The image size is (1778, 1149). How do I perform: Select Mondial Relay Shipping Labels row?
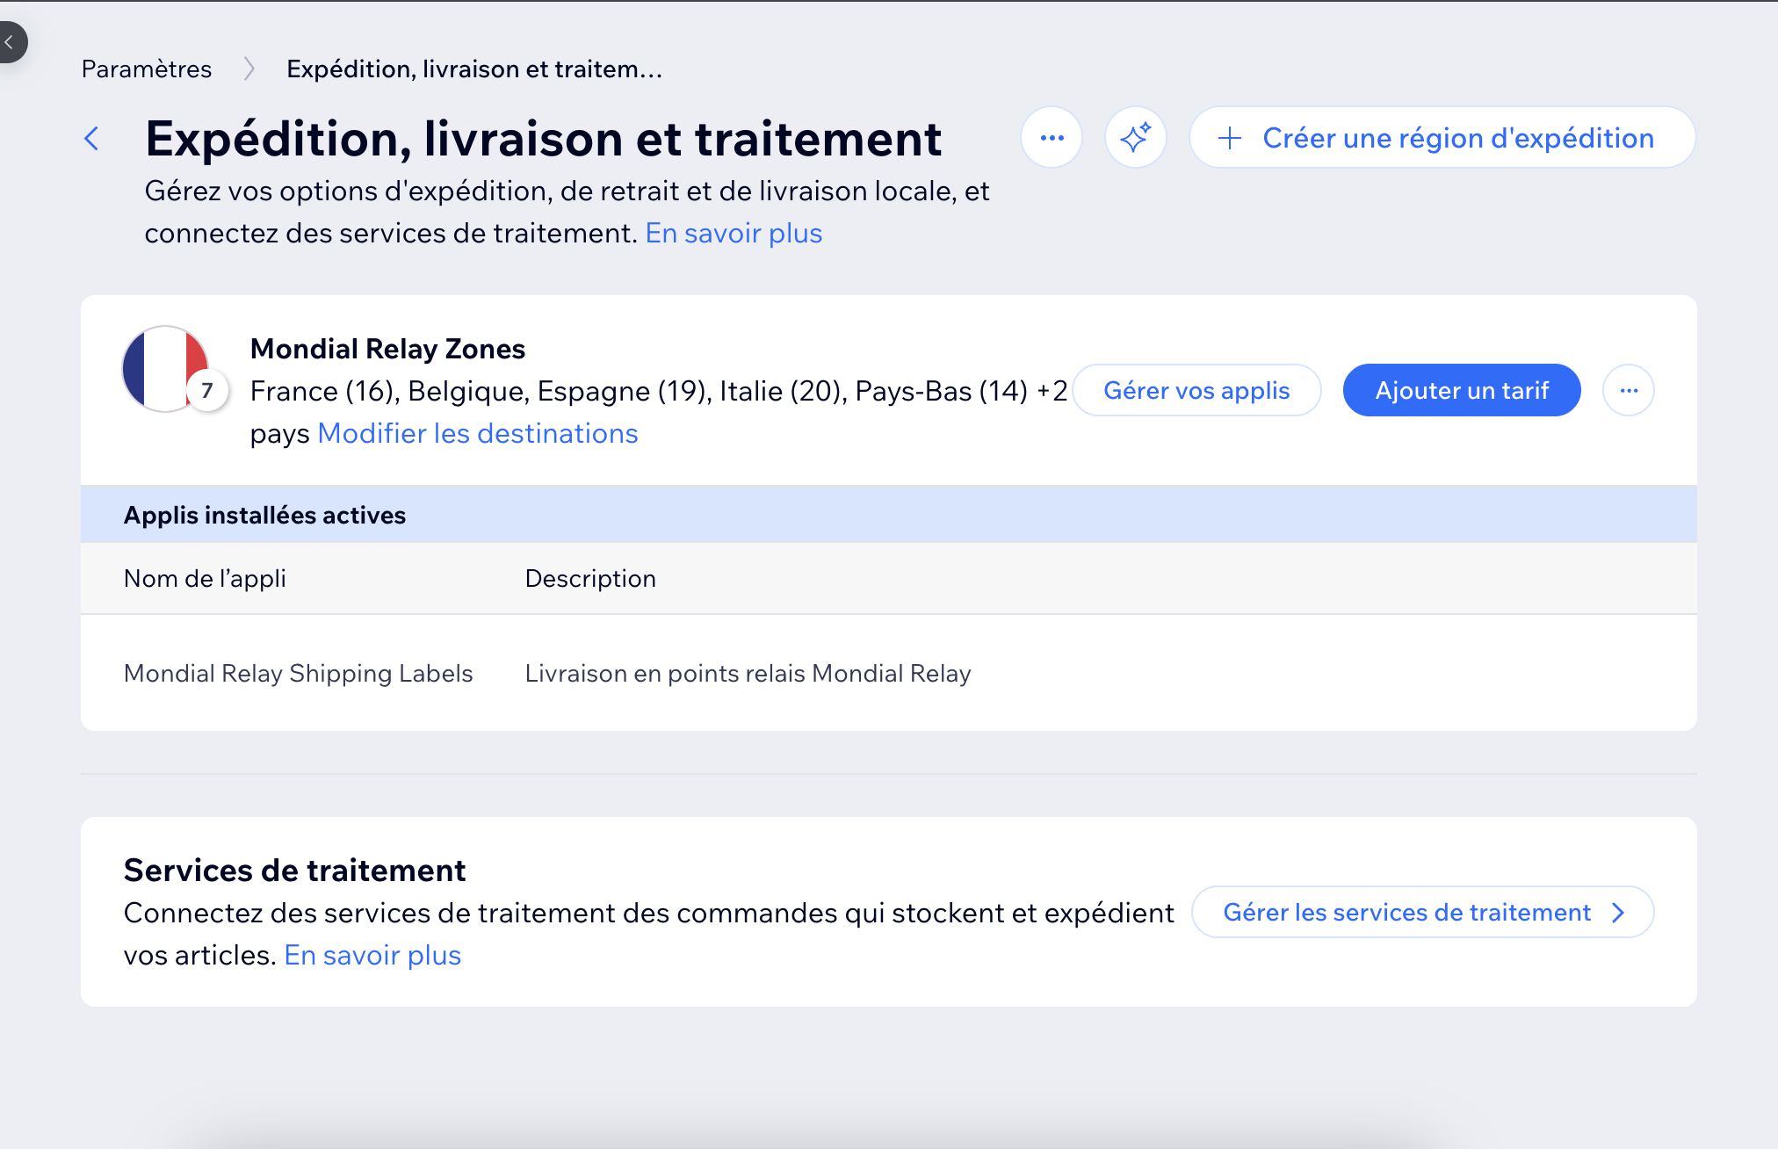pyautogui.click(x=299, y=673)
